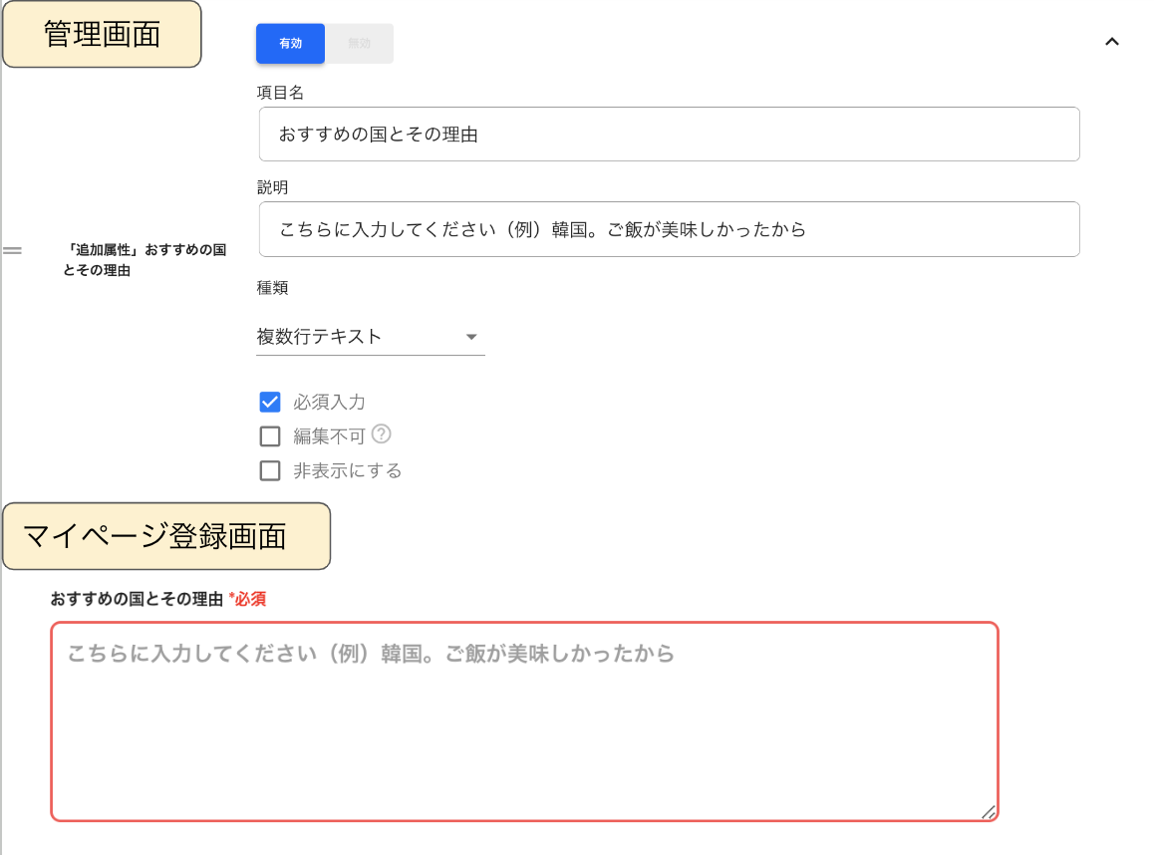The width and height of the screenshot is (1154, 855).
Task: Click the 説明 label text
Action: 272,187
